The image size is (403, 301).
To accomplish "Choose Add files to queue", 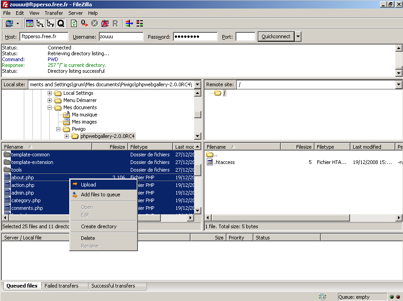I will click(104, 195).
